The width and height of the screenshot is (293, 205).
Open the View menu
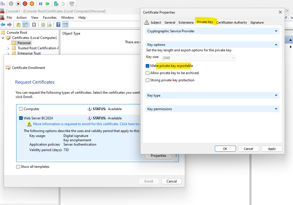35,18
